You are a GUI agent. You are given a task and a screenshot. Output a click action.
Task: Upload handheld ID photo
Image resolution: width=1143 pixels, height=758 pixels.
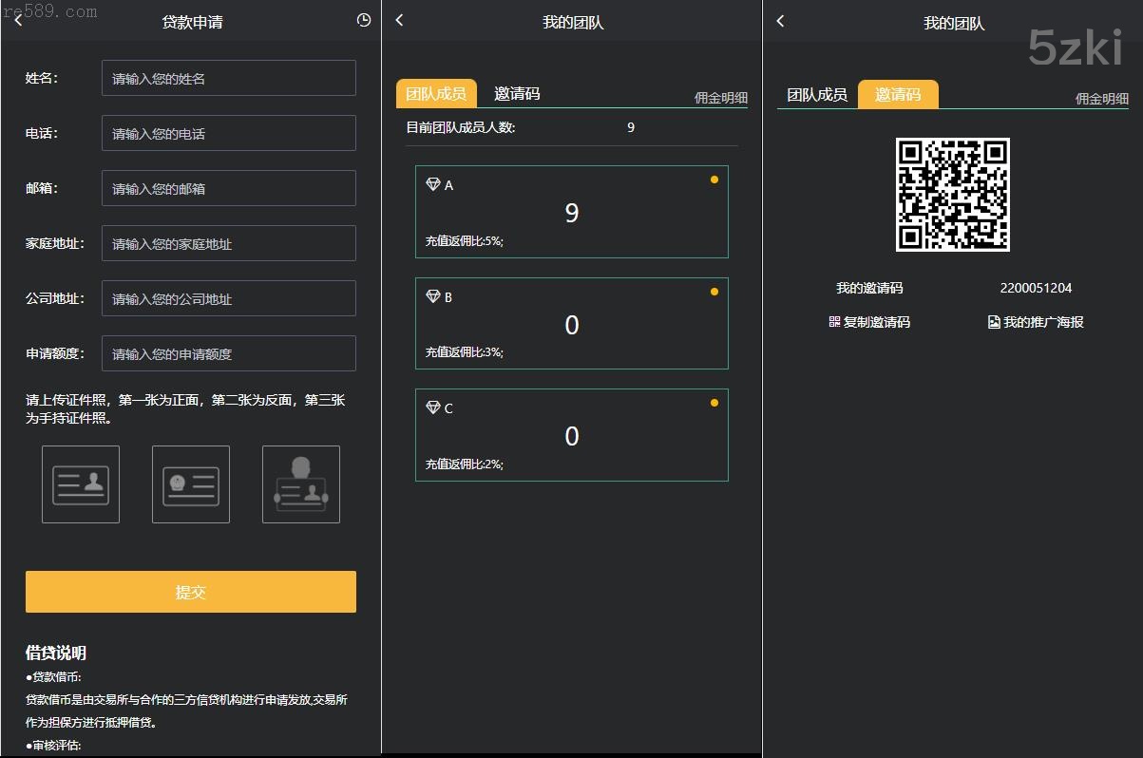(301, 484)
